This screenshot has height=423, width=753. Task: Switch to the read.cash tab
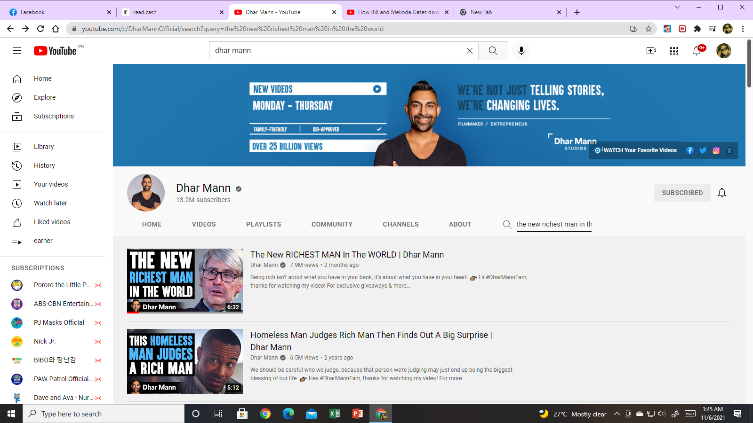tap(172, 12)
